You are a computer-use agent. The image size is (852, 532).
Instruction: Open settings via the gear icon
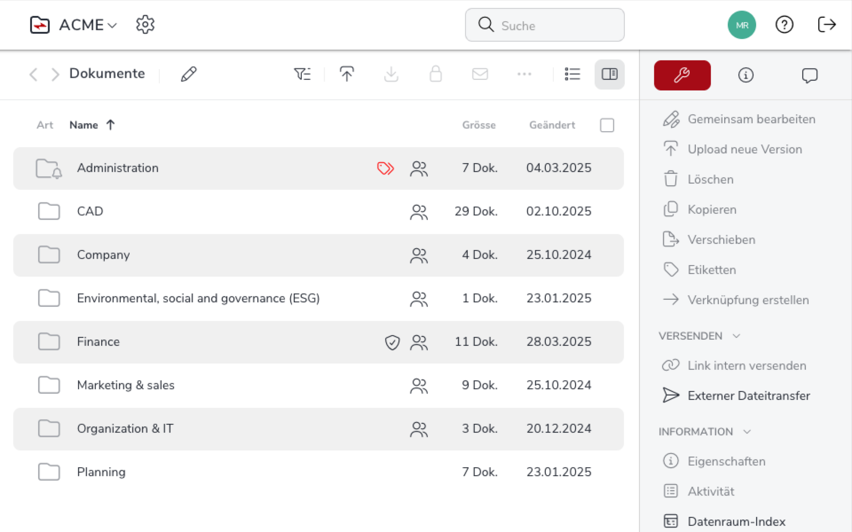[145, 25]
